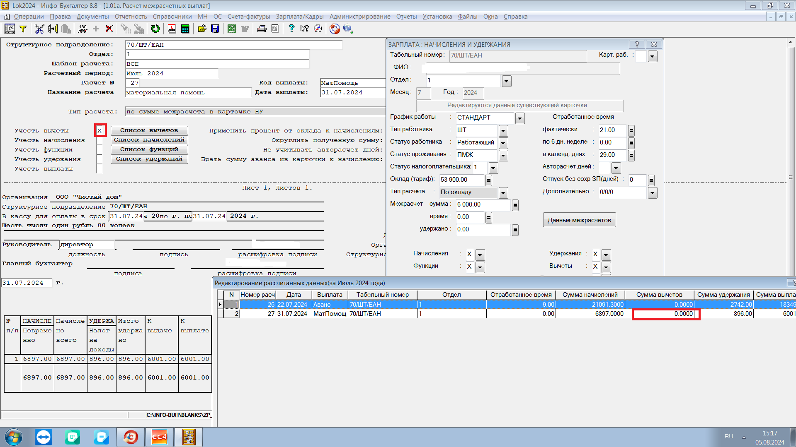Open the green calculator icon
Viewport: 796px width, 447px height.
(185, 29)
